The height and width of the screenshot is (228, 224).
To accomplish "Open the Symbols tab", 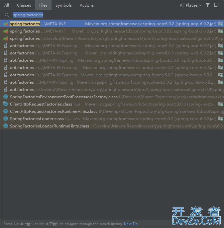I will pos(63,5).
